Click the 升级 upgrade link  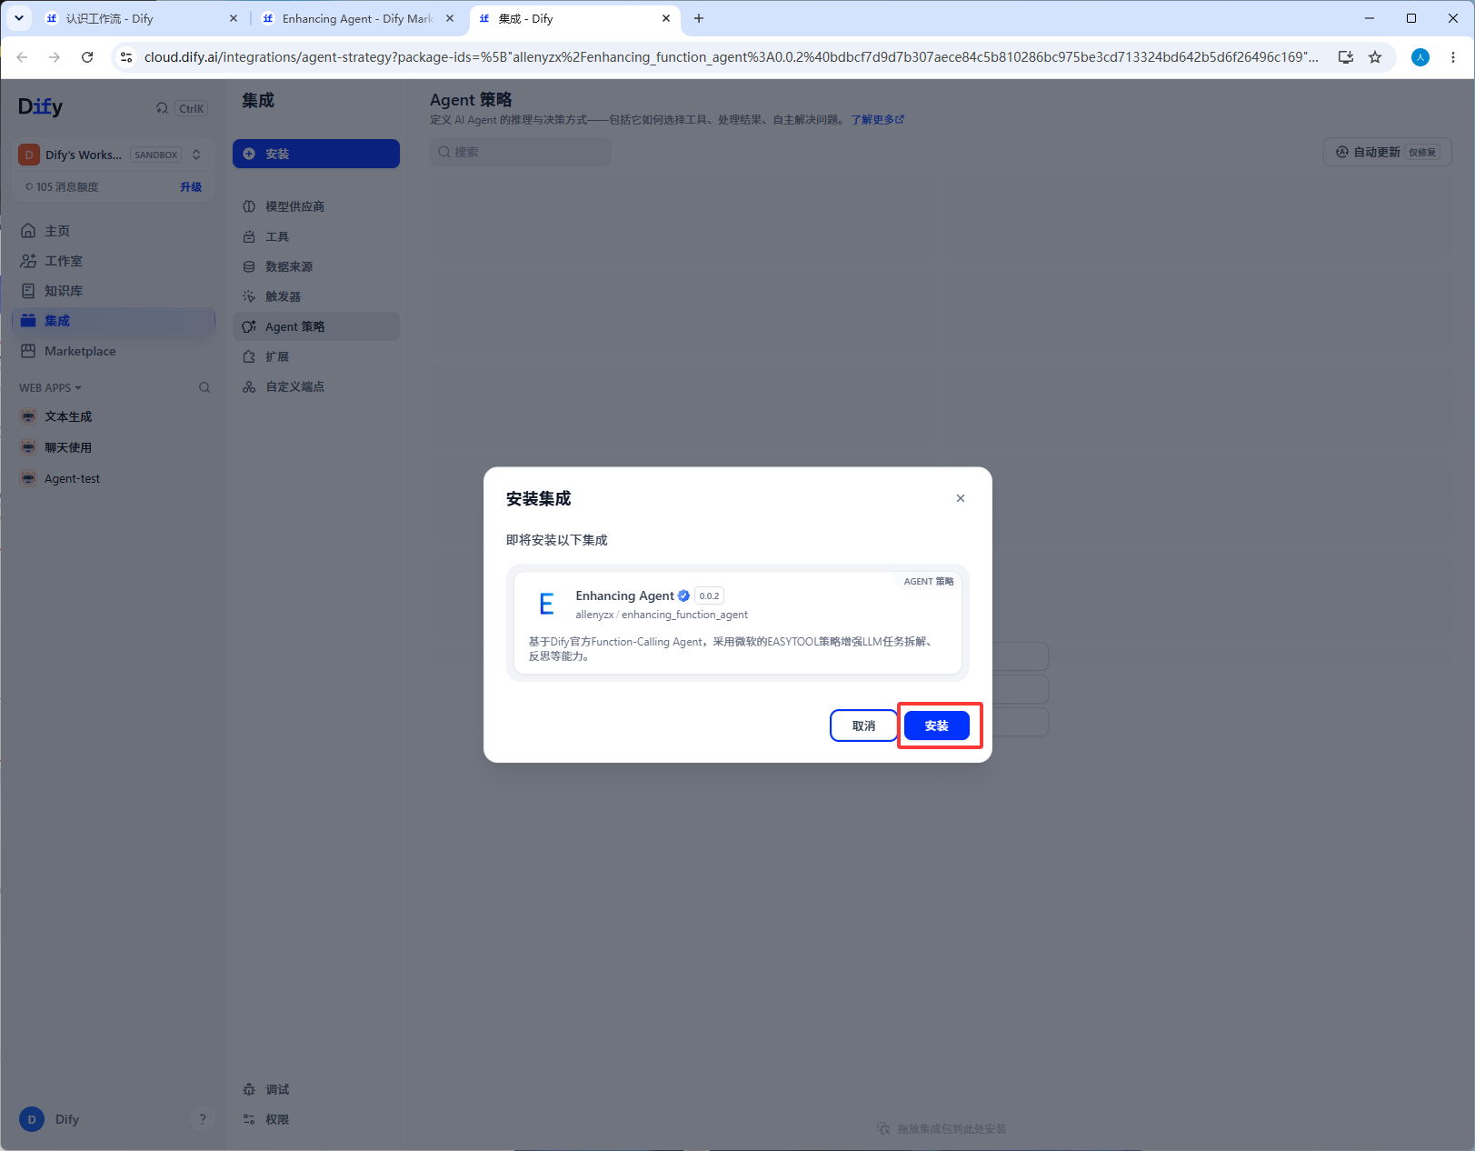(x=191, y=187)
